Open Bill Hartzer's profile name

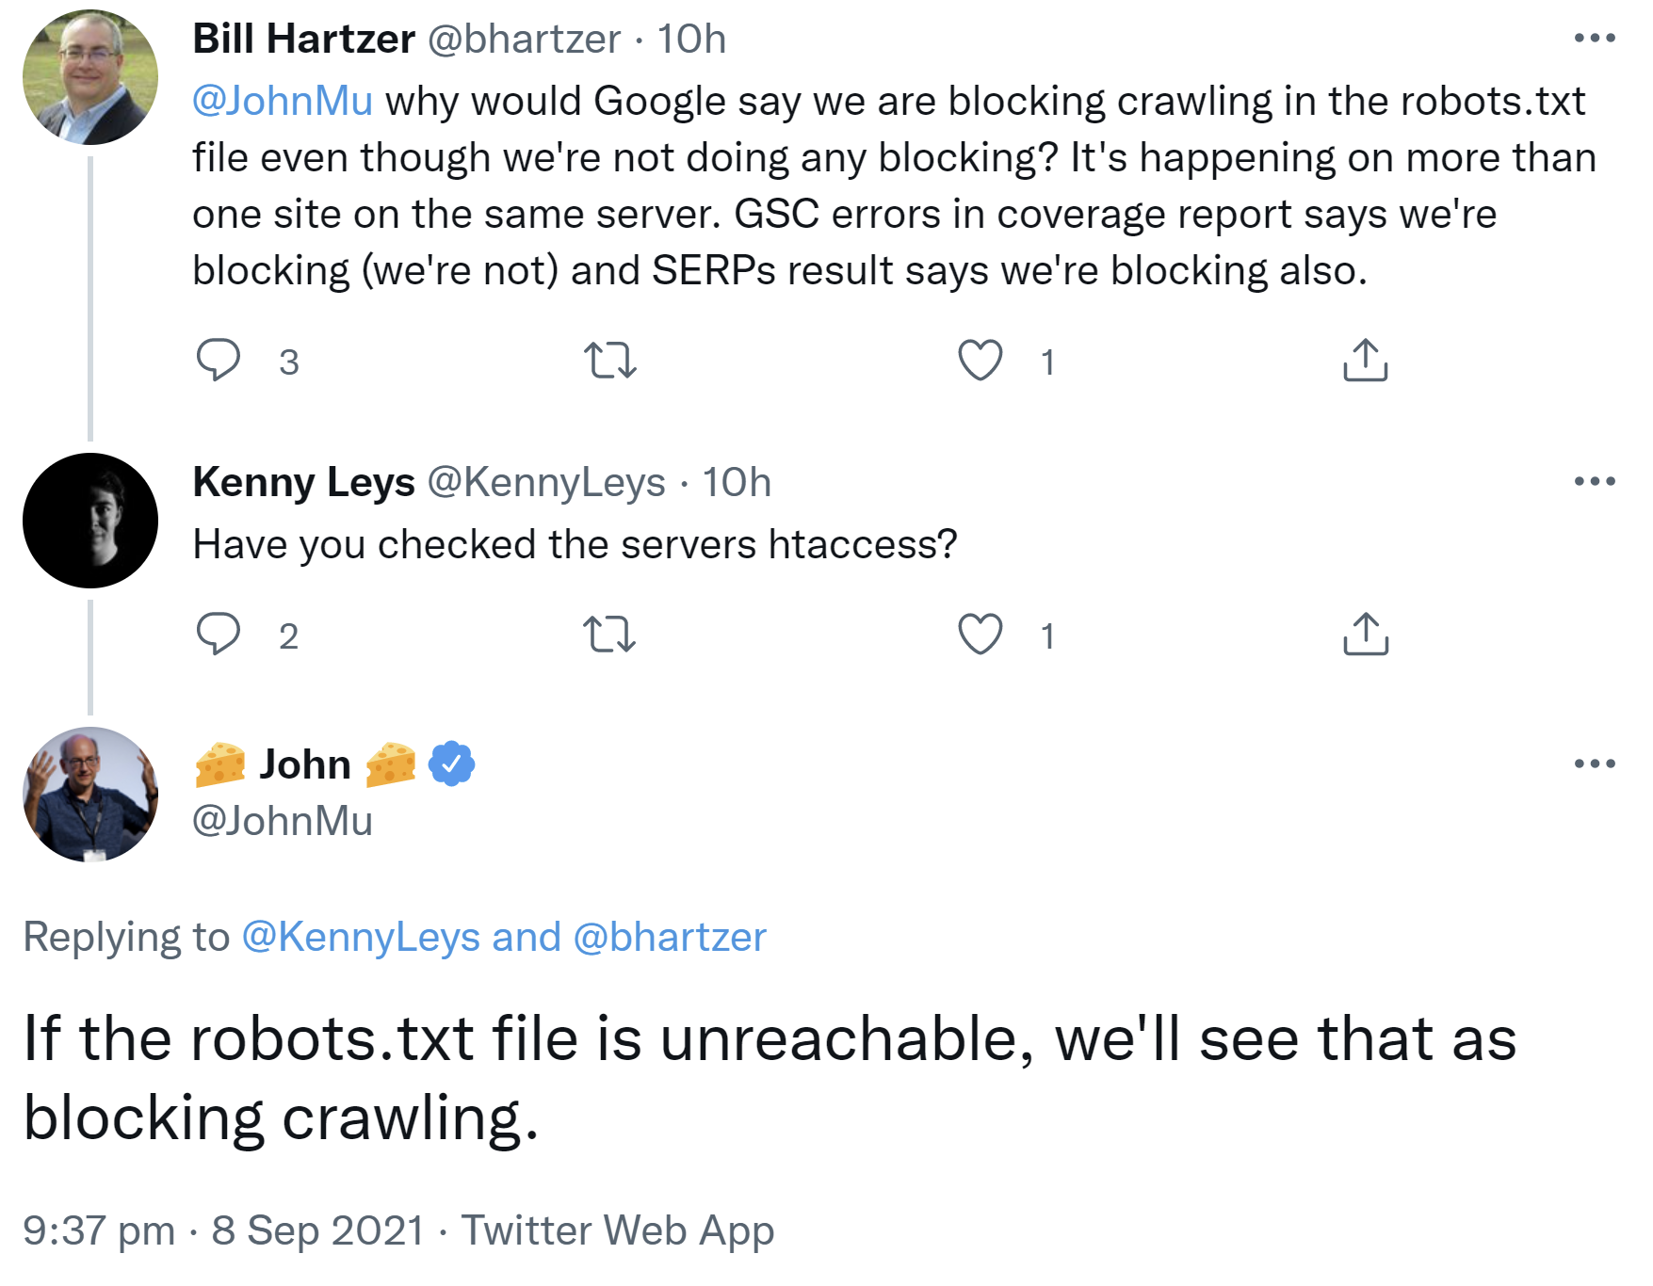coord(300,38)
